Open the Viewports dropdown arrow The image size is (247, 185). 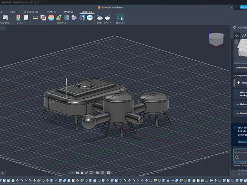pyautogui.click(x=111, y=173)
